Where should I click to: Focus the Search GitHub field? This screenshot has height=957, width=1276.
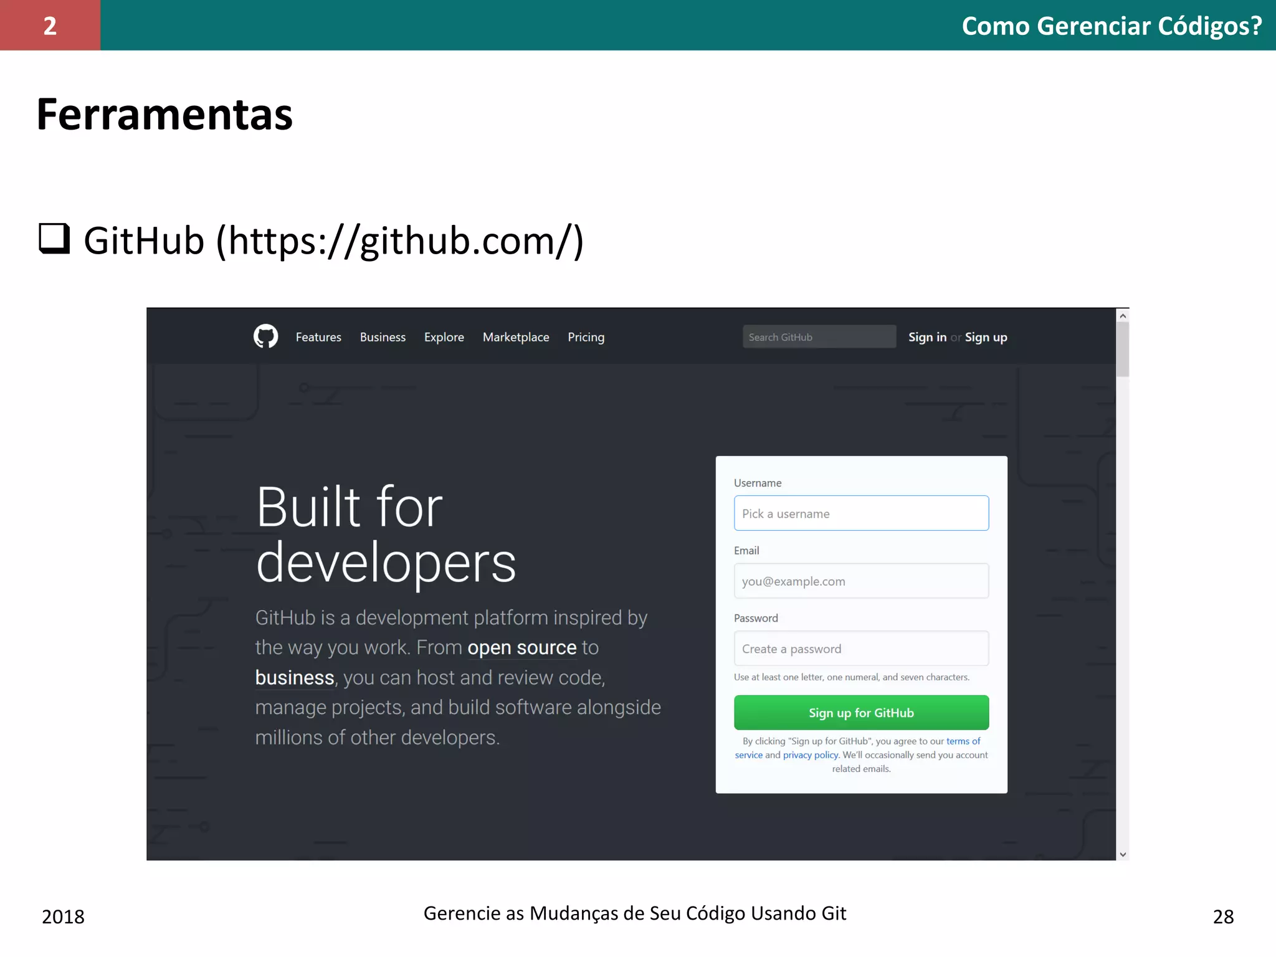819,336
